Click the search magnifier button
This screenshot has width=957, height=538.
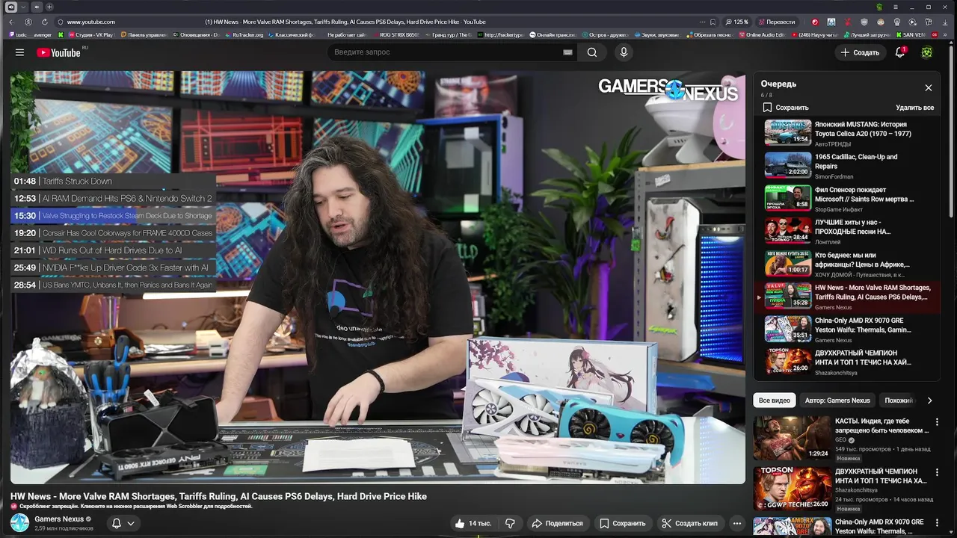(592, 52)
